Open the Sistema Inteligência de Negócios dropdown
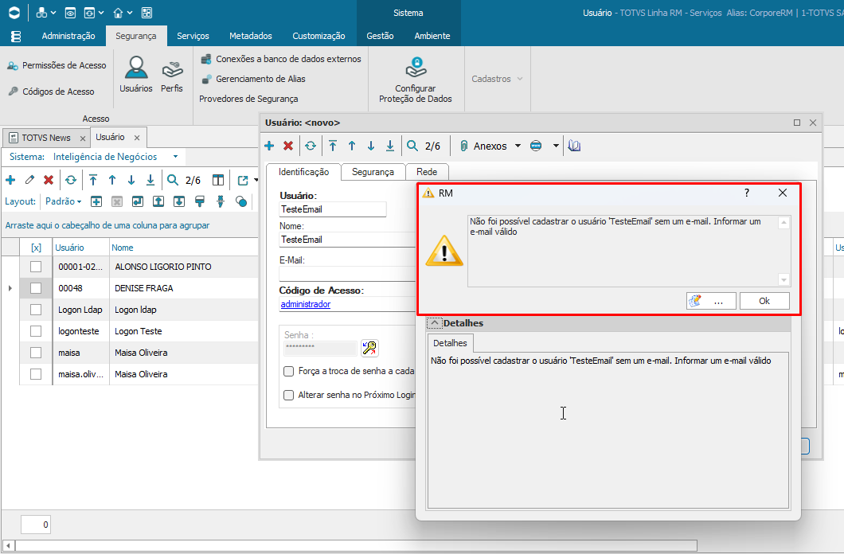Screen dimensions: 844x554 (x=175, y=157)
